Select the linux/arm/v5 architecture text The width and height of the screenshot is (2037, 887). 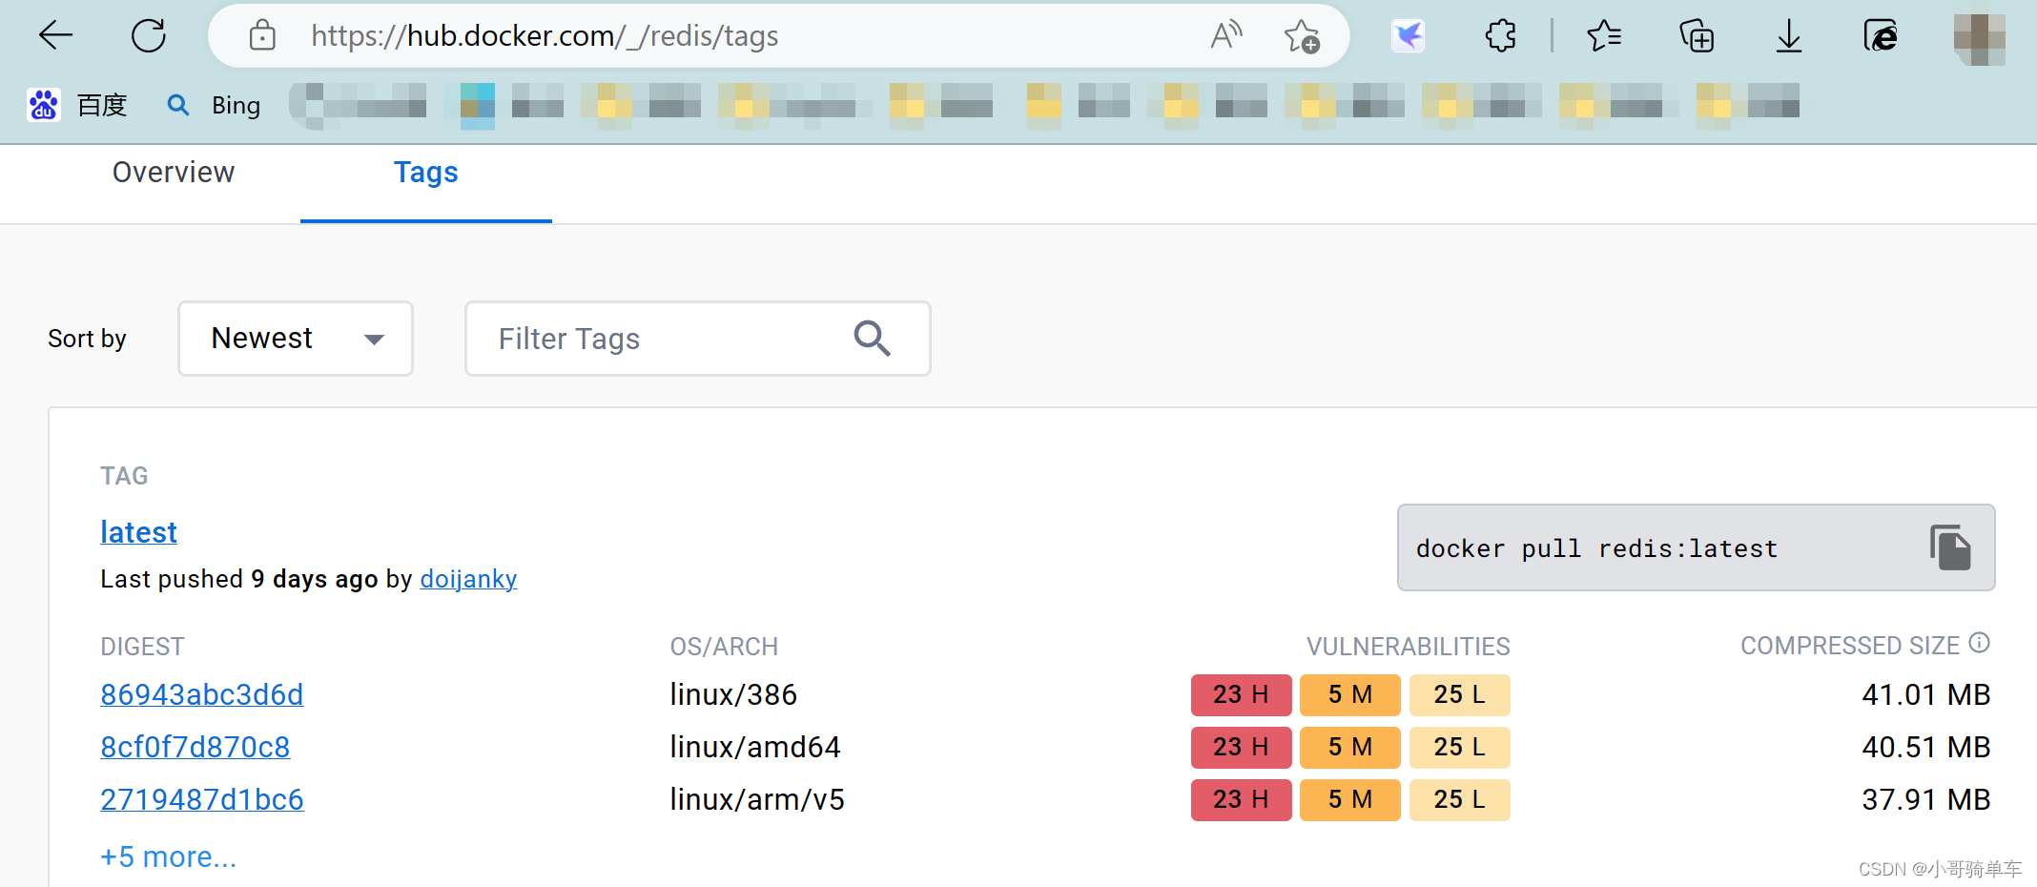(x=757, y=799)
